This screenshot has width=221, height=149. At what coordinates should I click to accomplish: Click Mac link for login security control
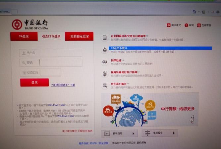[x=63, y=105]
